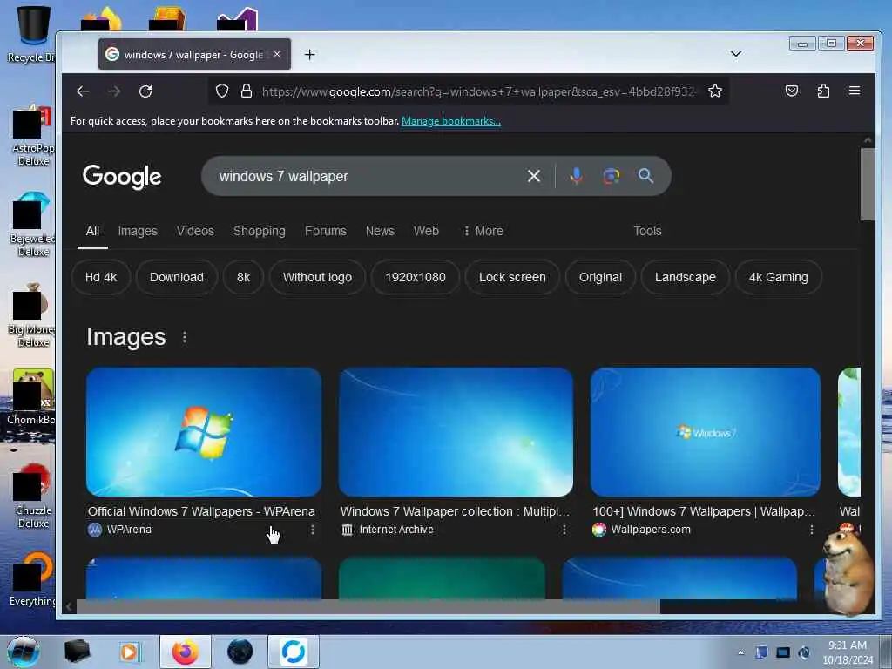Switch to the Shopping tab
Viewport: 892px width, 669px height.
pyautogui.click(x=260, y=231)
